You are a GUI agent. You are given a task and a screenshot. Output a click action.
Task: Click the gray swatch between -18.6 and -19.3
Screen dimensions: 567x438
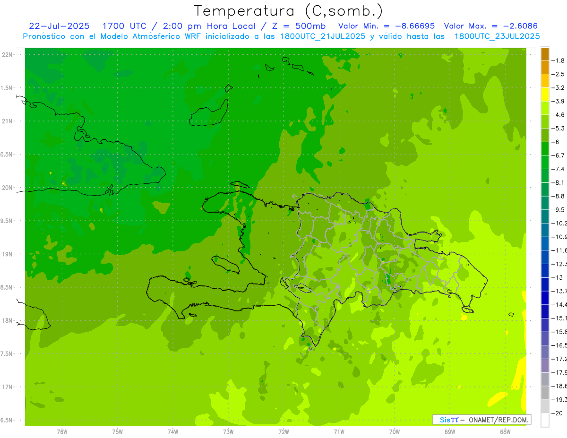545,393
